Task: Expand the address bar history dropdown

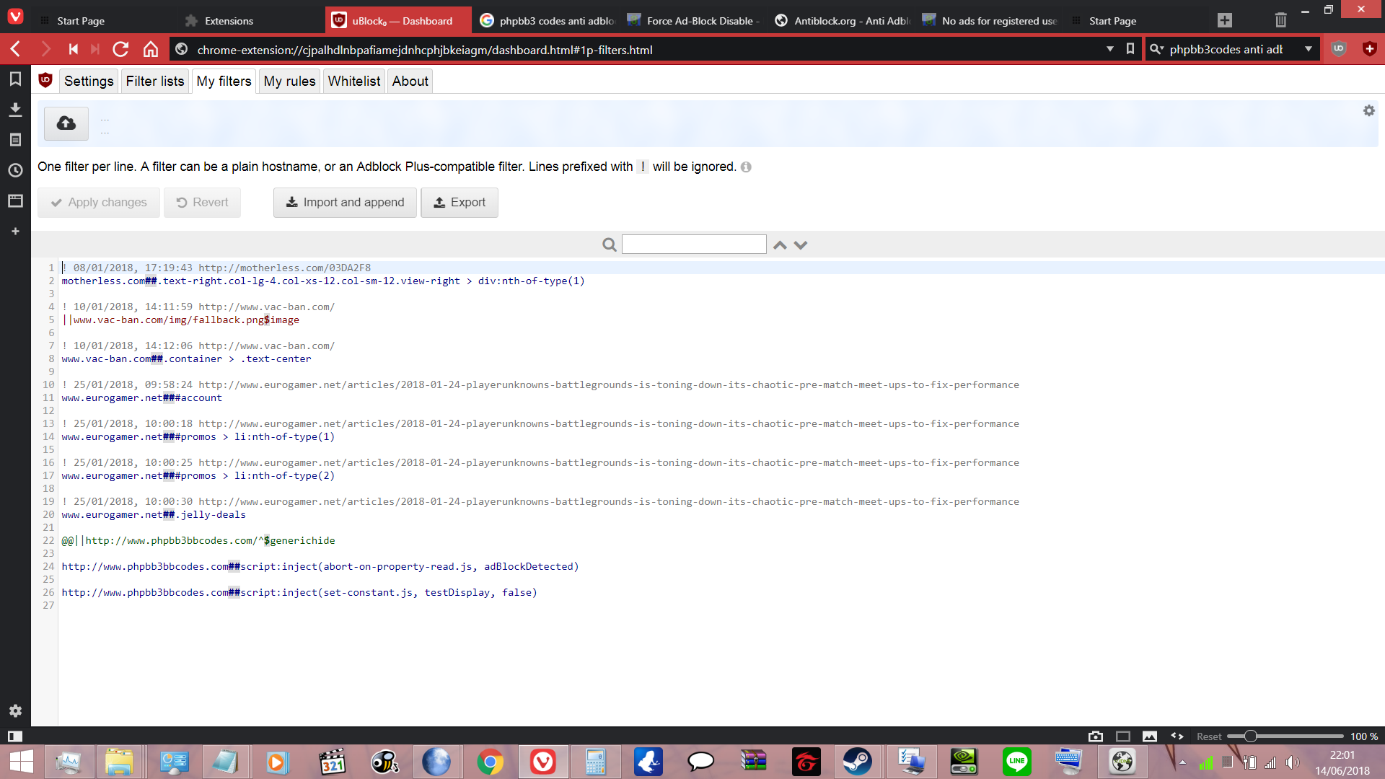Action: click(1109, 49)
